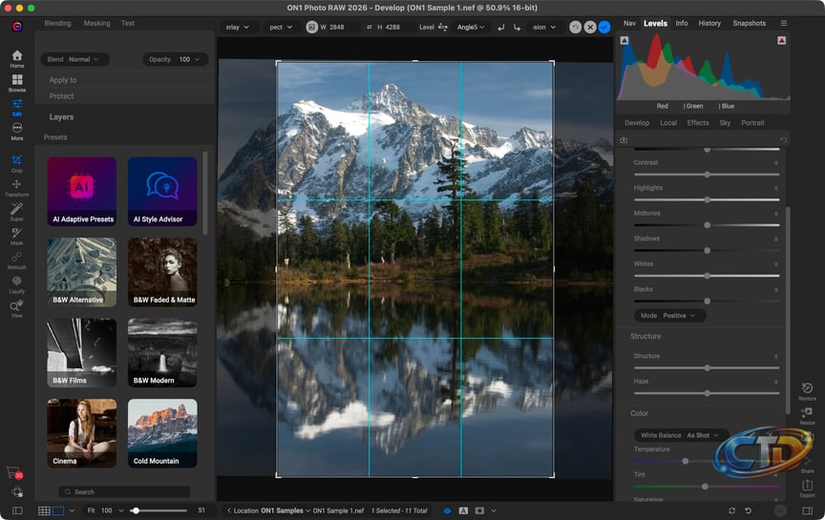Open the Opacity 100 dropdown
This screenshot has height=520, width=825.
(175, 59)
